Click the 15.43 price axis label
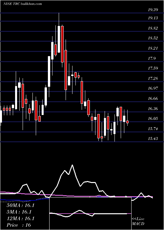The height and width of the screenshot is (230, 164). point(153,139)
